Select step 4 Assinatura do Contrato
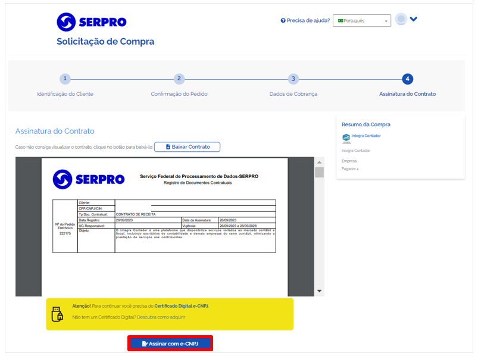Screen dimensions: 478x359 pyautogui.click(x=408, y=79)
